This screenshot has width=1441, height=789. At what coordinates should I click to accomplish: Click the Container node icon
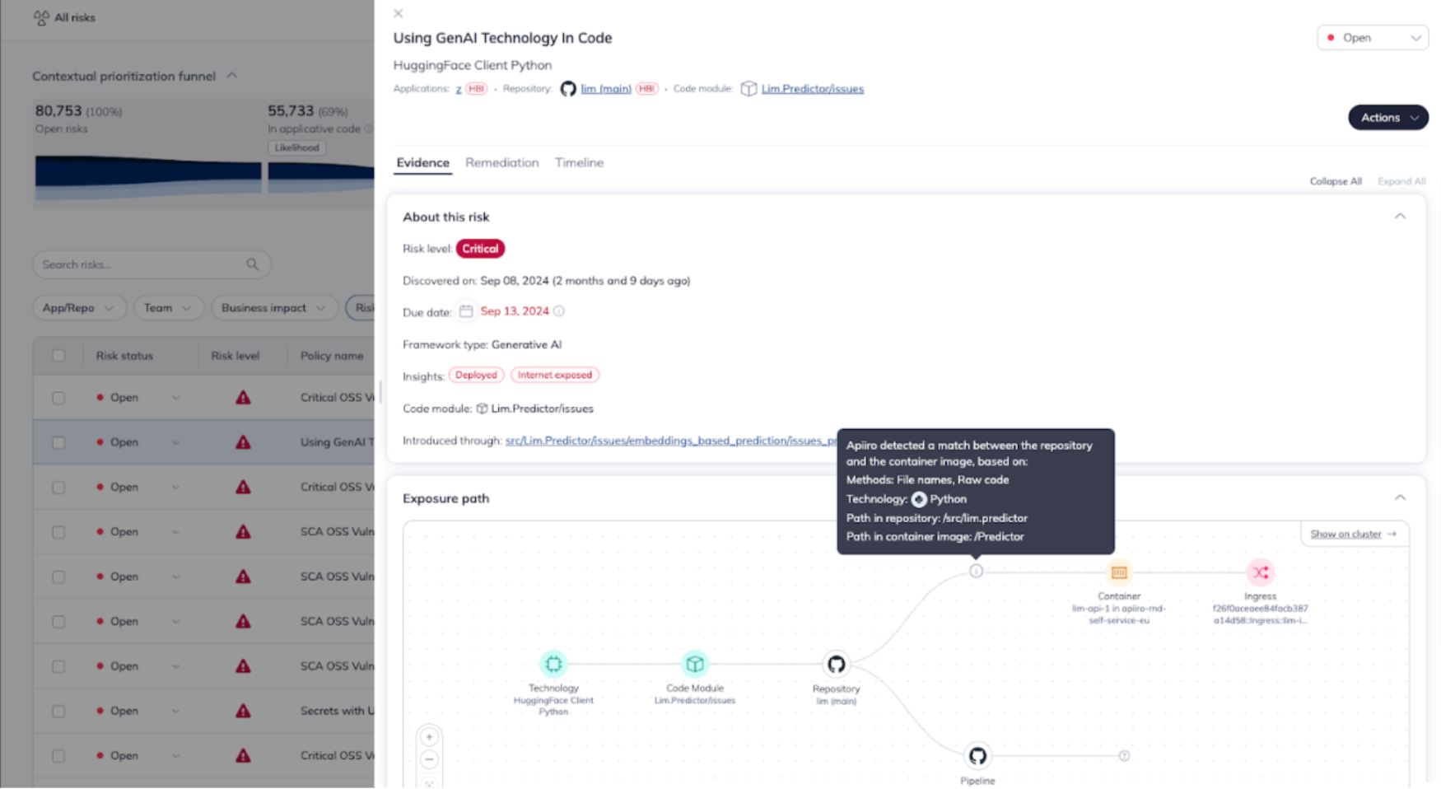(x=1118, y=572)
